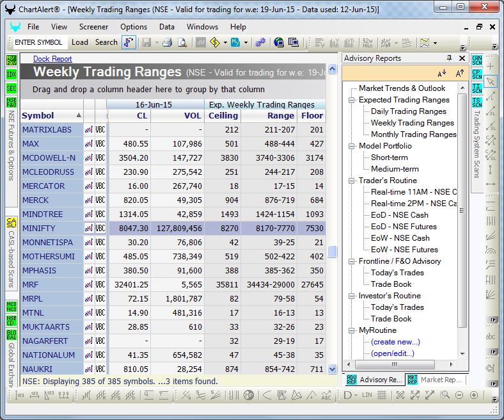The height and width of the screenshot is (420, 504).
Task: Collapse Frontline / F&O Advisory node
Action: 352,261
